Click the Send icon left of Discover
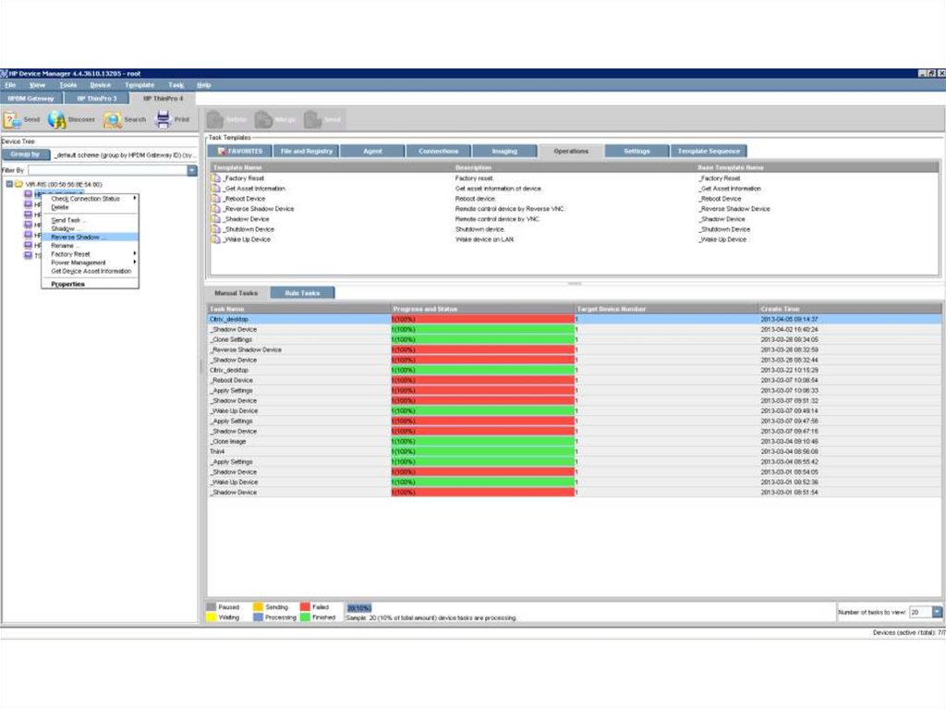 (12, 119)
